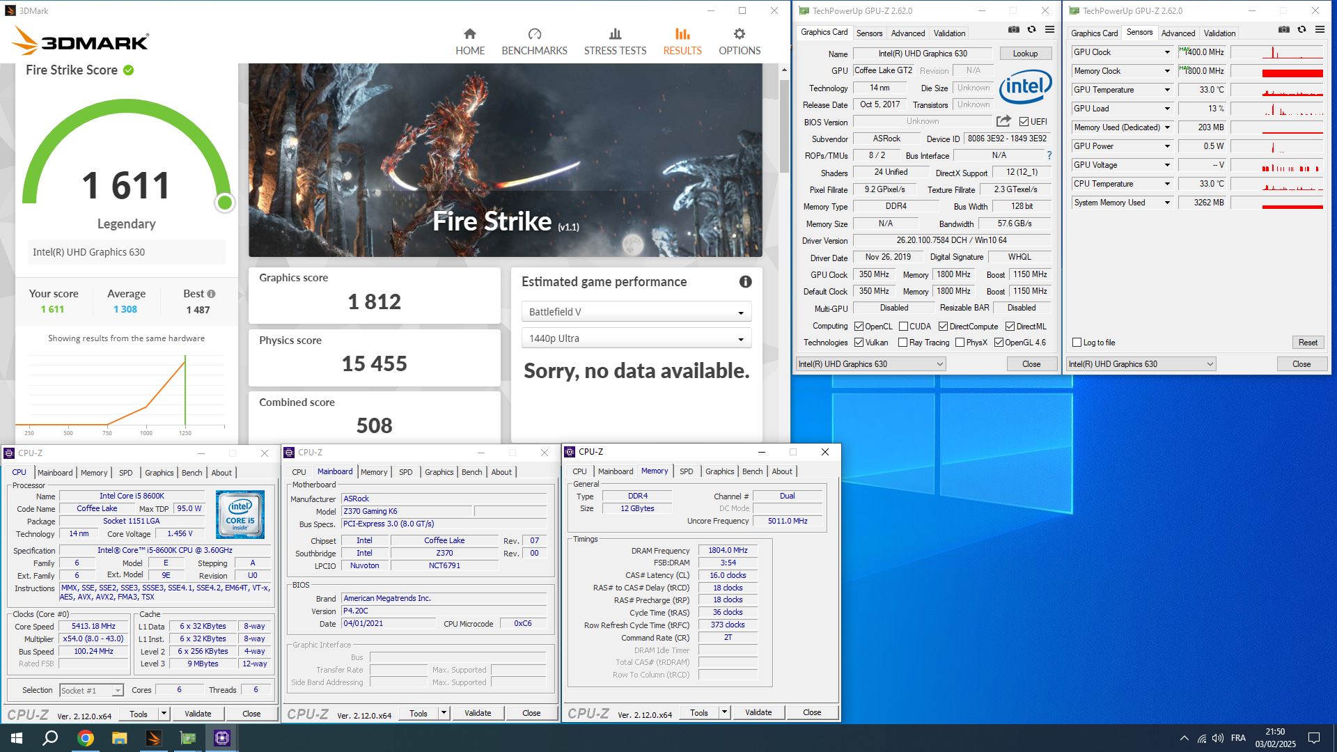Open GPU selector dropdown in GPU-Z Graphics Card window
1337x752 pixels.
870,364
